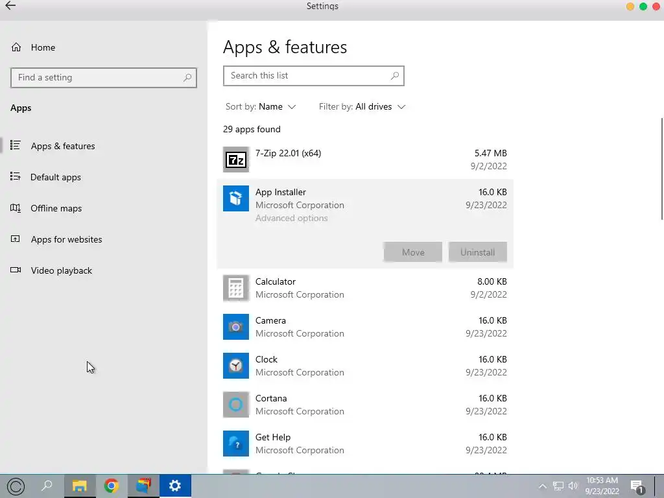This screenshot has width=664, height=498.
Task: Click the Camera app icon
Action: pos(236,327)
